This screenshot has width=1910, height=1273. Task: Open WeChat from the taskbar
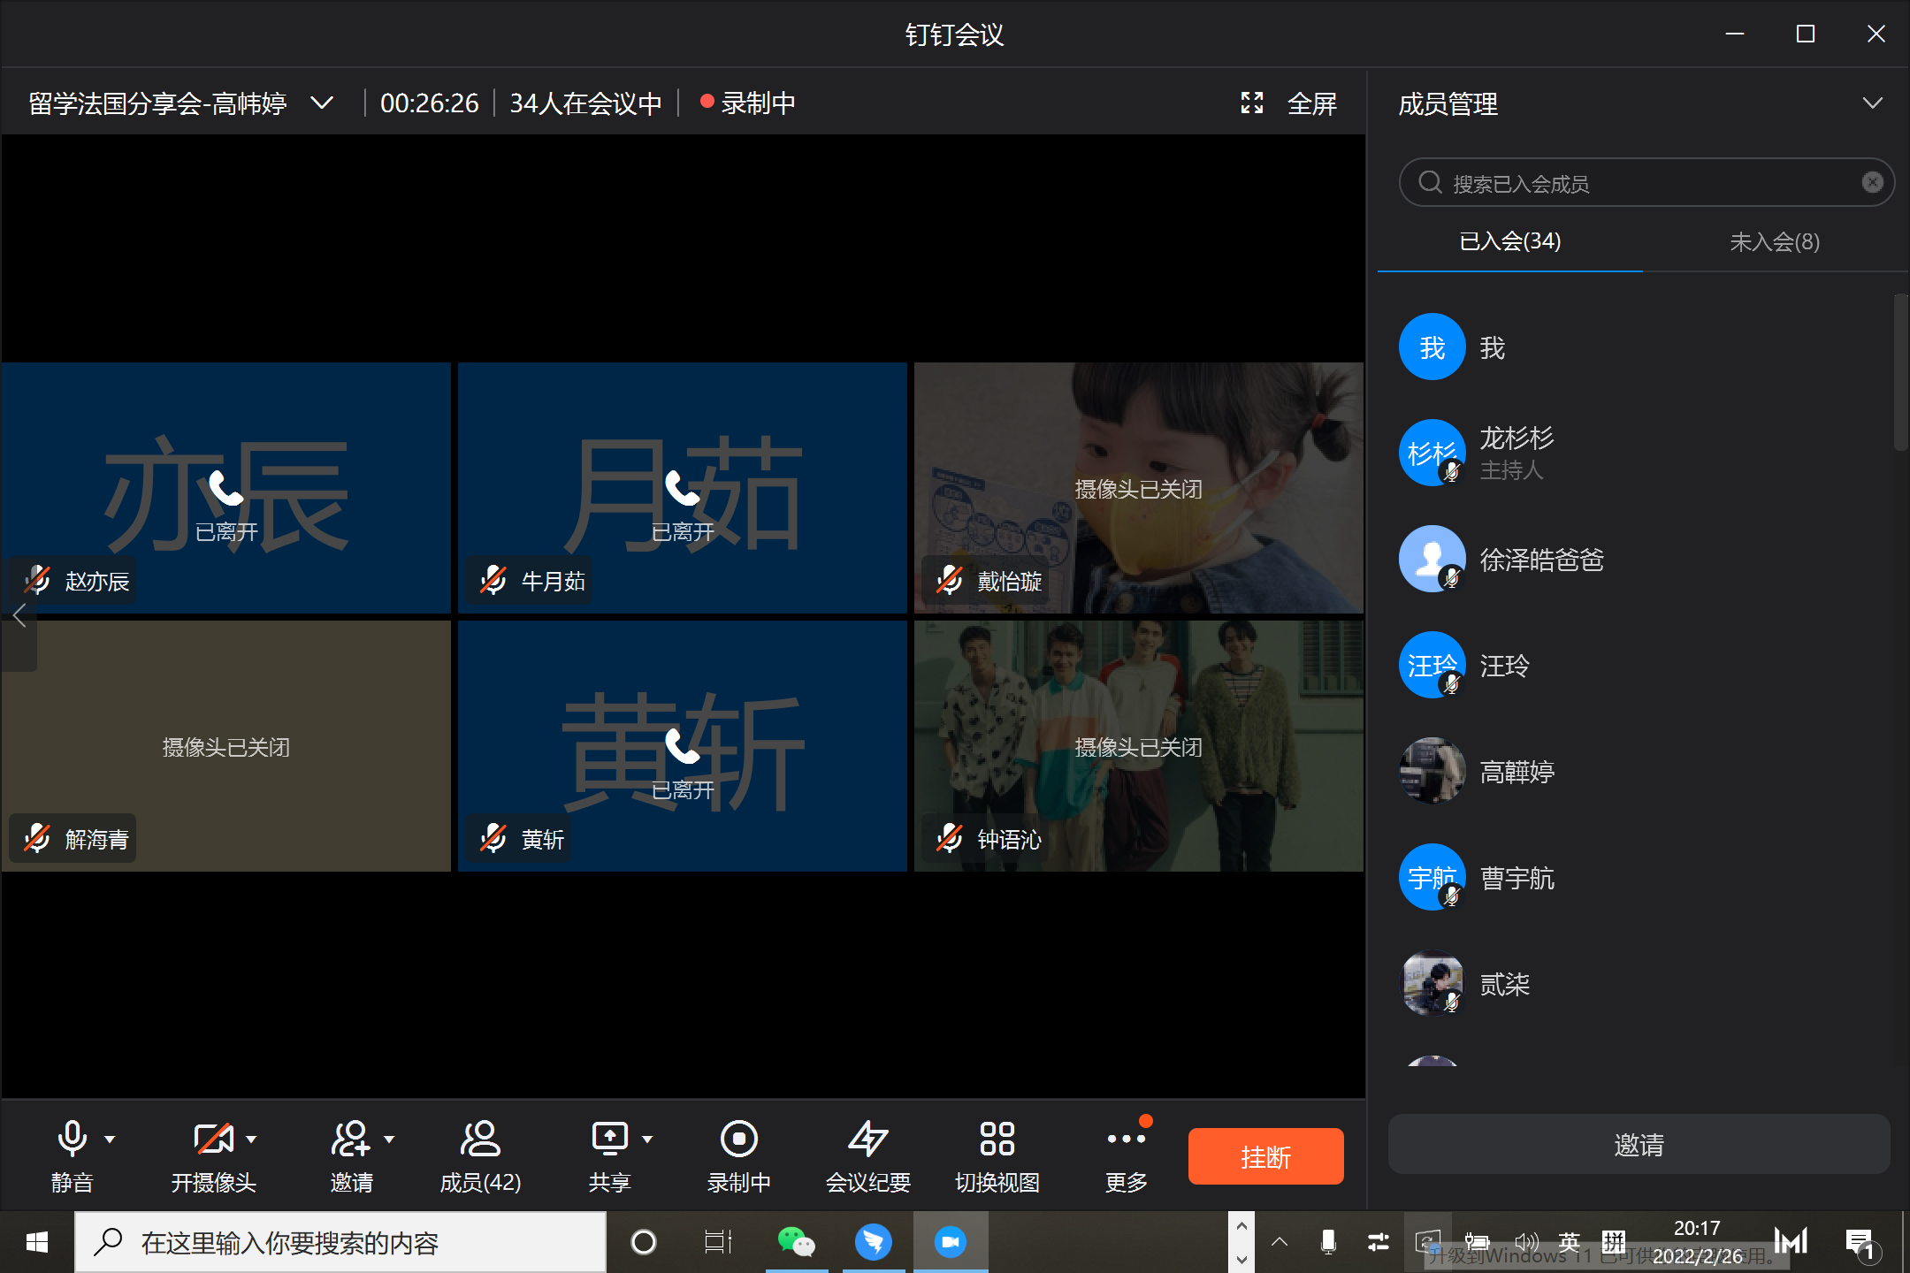[x=795, y=1242]
